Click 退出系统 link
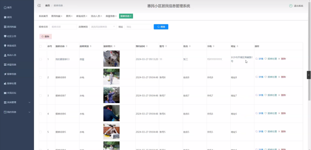This screenshot has width=311, height=150. pos(298,6)
